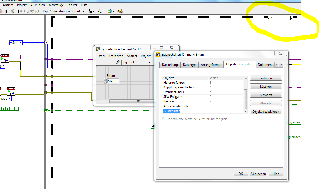Open Datei menu in Typdefinition window
Viewport: 319px width, 189px height.
pos(101,56)
